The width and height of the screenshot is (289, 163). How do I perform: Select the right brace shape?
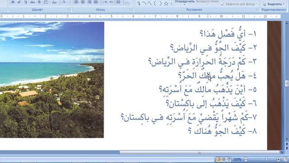point(160,3)
